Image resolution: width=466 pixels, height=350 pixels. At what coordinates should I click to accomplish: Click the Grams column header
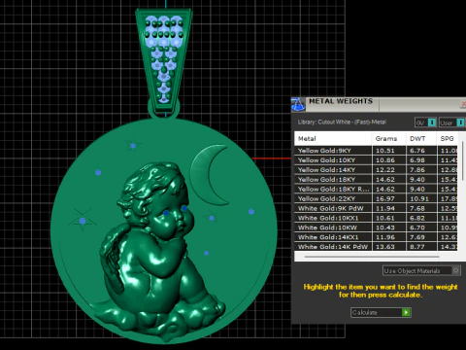(x=388, y=139)
